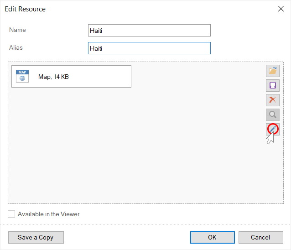Click the magnifier view resource icon
This screenshot has width=291, height=250.
click(273, 115)
